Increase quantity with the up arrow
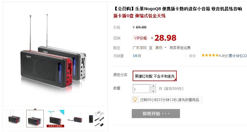247x132 pixels. [153, 86]
